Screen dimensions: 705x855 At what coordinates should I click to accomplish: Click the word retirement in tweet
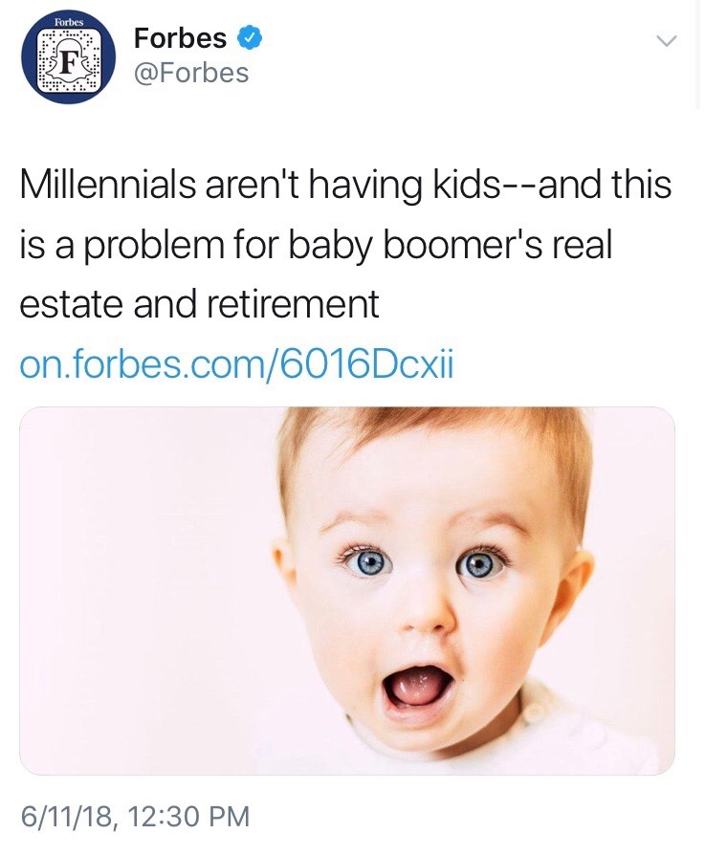point(293,304)
